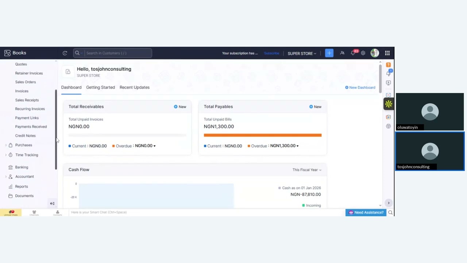Open the Documents folder icon

pos(10,196)
